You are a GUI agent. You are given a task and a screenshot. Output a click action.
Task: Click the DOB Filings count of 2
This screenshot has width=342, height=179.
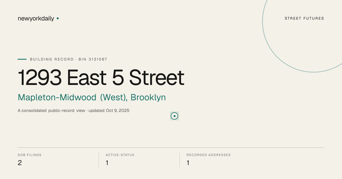pyautogui.click(x=20, y=163)
